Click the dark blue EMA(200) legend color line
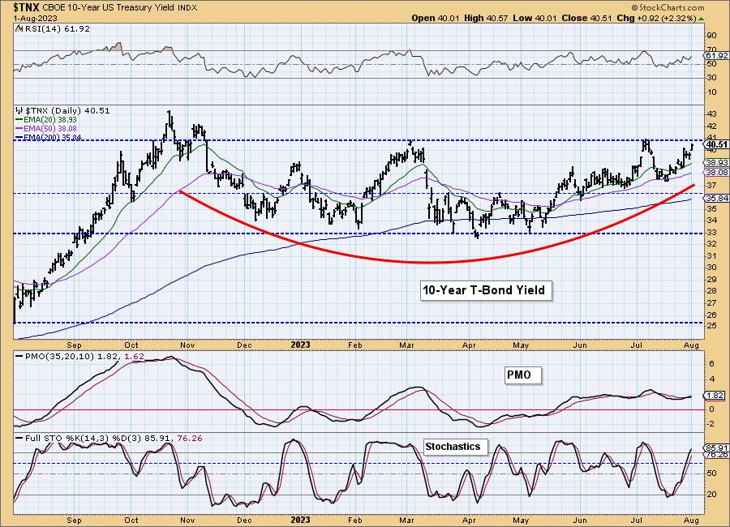 click(19, 137)
